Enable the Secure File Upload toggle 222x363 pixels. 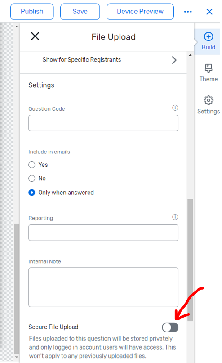[x=170, y=327]
